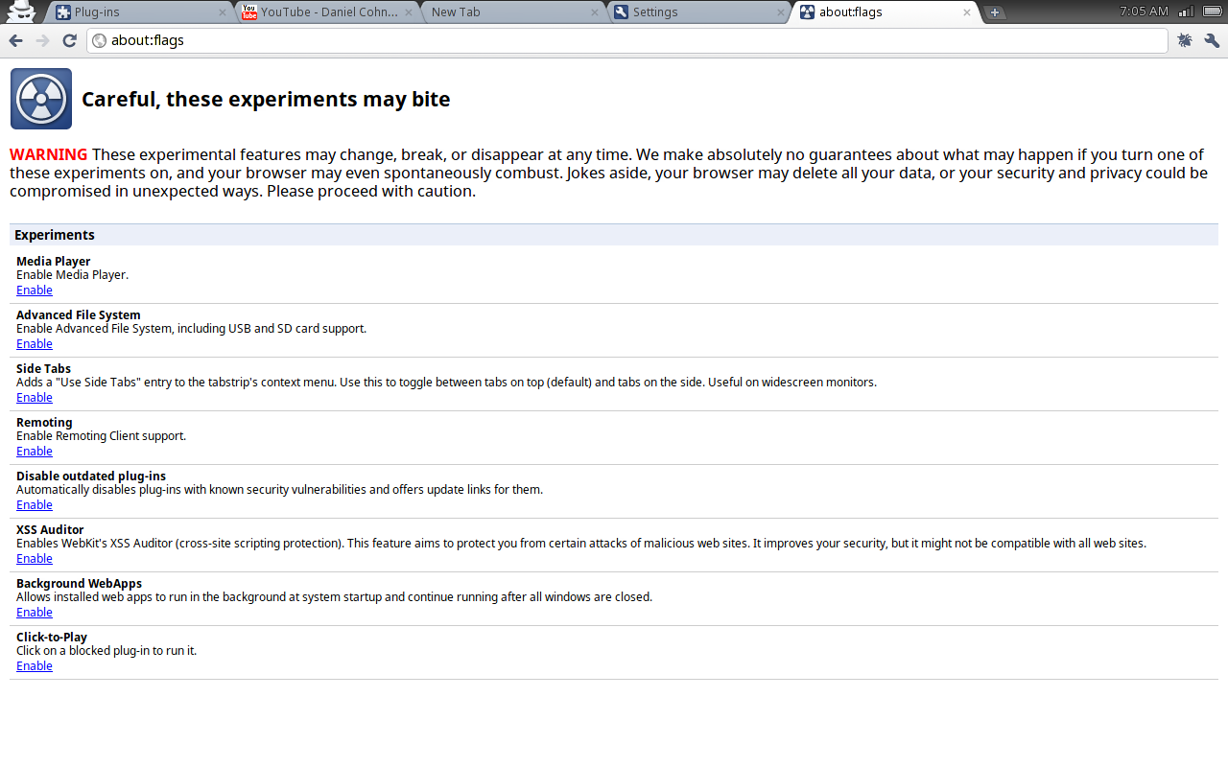Click the large radioactive experiments icon
This screenshot has height=767, width=1228.
tap(41, 99)
